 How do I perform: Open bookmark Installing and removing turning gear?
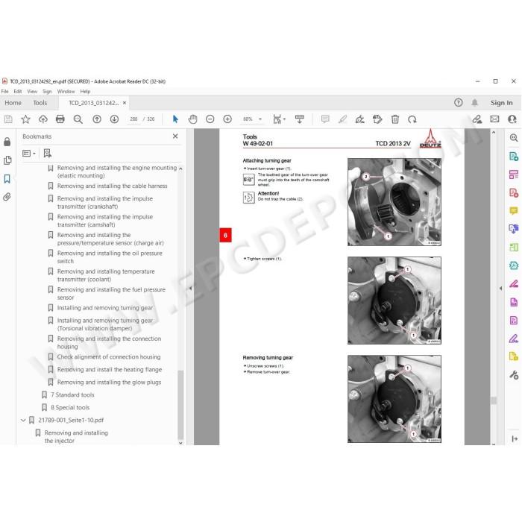click(105, 308)
